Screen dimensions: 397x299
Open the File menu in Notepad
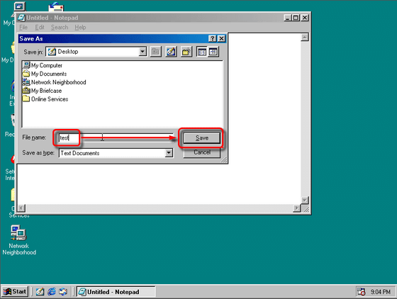pyautogui.click(x=23, y=28)
